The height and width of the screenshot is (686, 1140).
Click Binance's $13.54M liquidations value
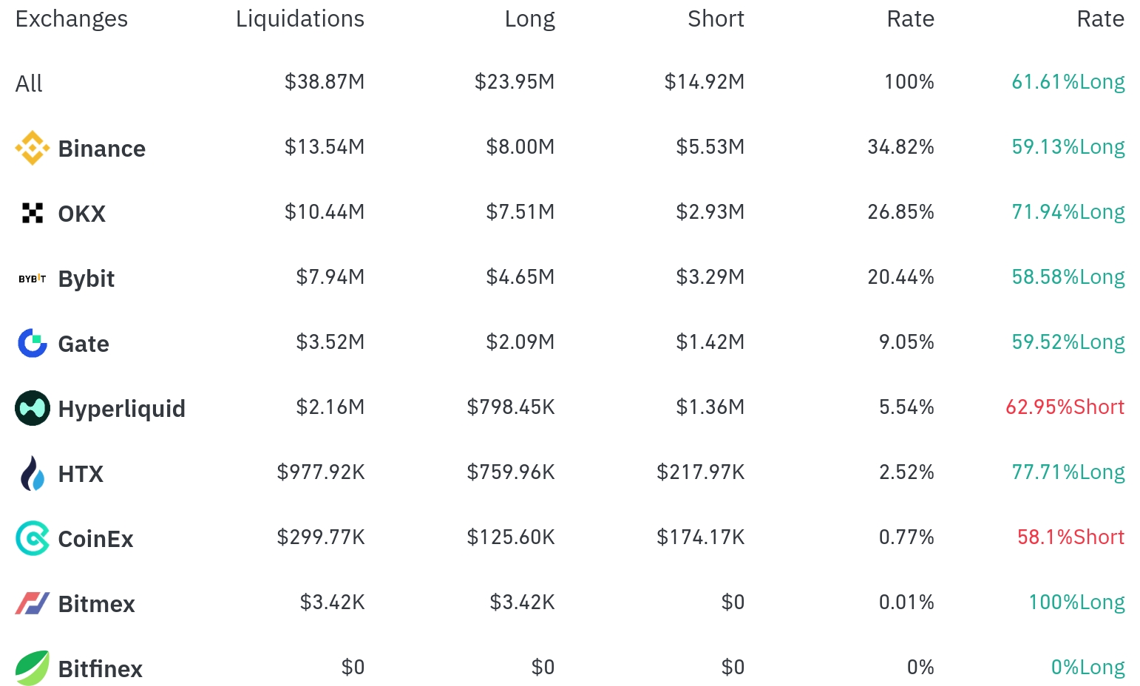[325, 146]
